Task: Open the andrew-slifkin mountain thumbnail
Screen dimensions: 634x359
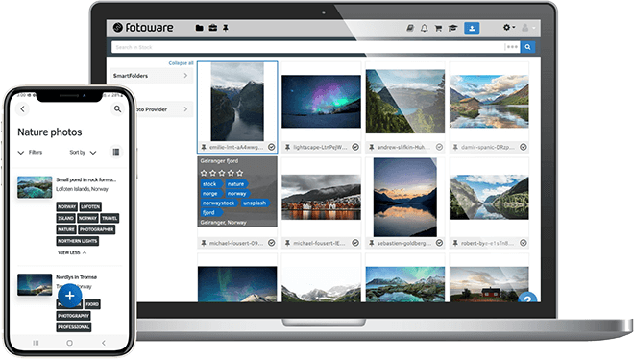Action: 405,102
